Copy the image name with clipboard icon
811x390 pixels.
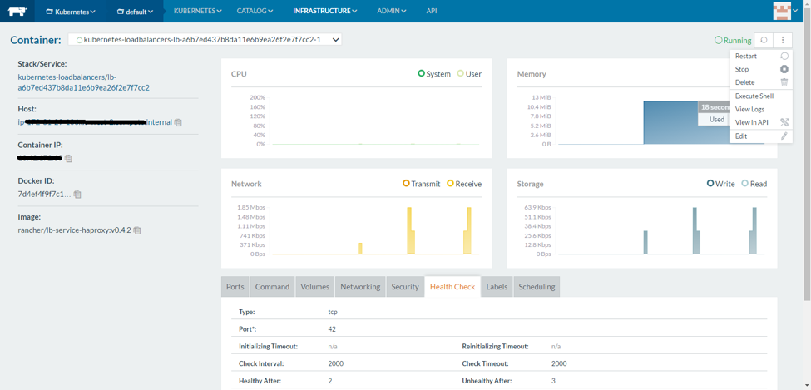[137, 230]
